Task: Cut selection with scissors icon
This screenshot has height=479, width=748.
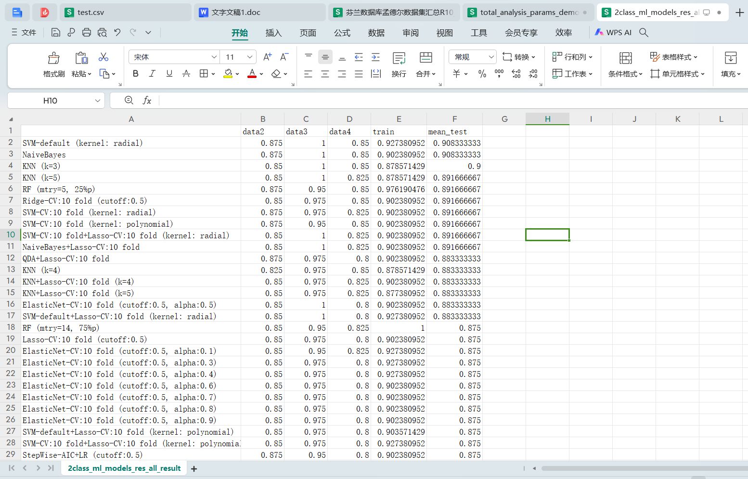Action: coord(103,57)
